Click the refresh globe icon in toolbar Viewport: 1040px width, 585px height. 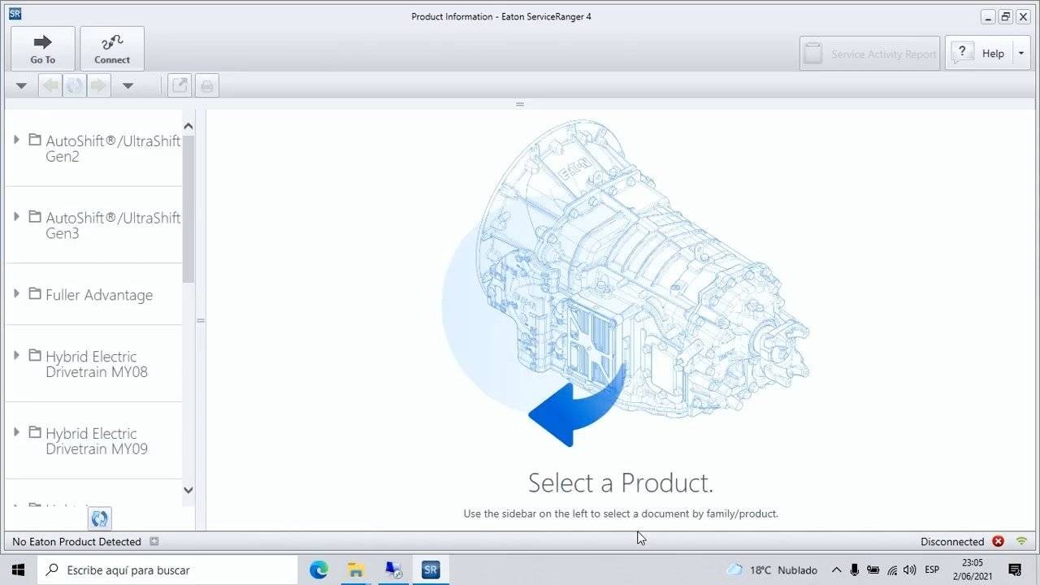pos(74,85)
